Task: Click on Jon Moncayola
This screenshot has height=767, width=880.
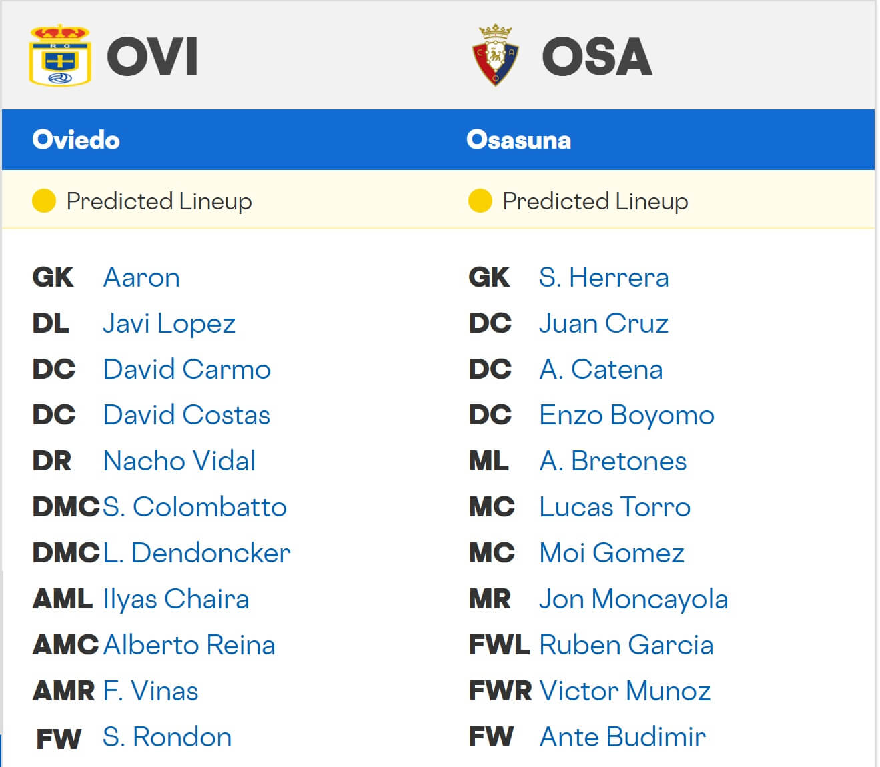Action: click(633, 599)
